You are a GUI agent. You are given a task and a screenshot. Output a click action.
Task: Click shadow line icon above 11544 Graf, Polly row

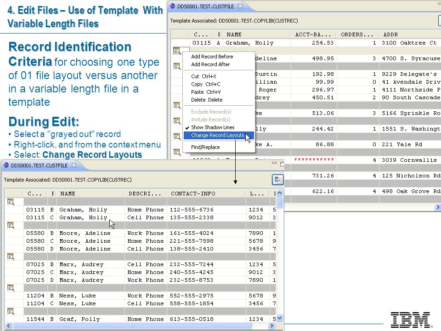(11, 311)
